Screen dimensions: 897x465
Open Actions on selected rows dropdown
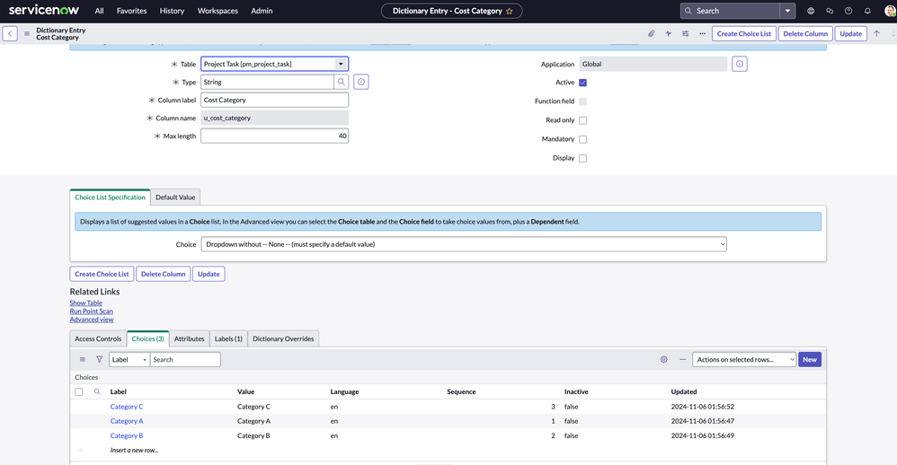pyautogui.click(x=743, y=359)
